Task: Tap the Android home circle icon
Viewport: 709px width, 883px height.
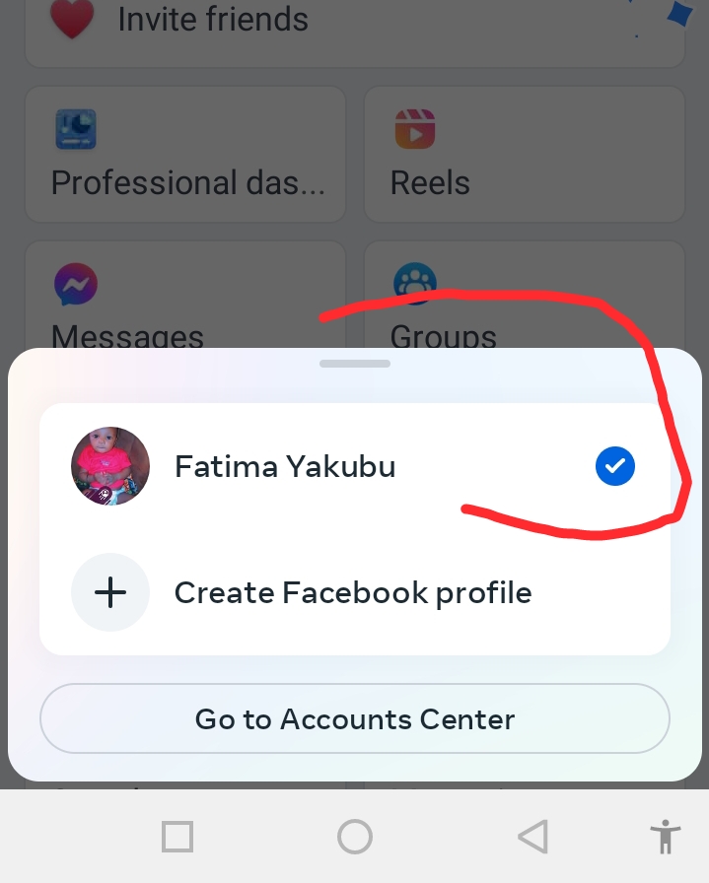Action: pos(355,837)
